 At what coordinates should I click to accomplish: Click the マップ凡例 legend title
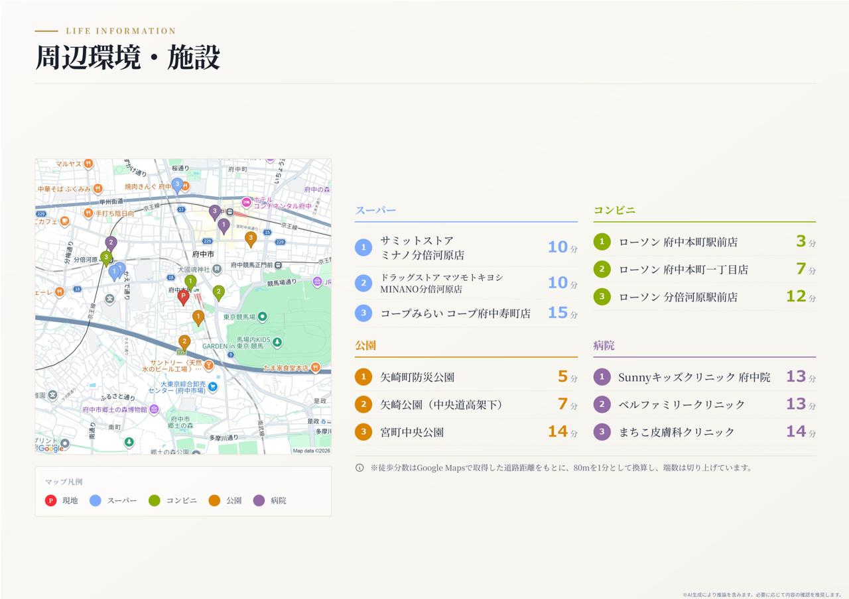click(64, 482)
